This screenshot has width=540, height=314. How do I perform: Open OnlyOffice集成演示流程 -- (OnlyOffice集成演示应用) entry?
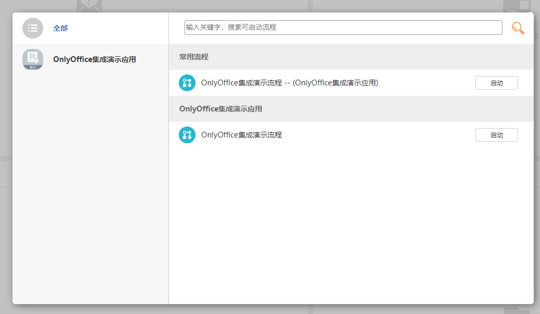point(290,83)
